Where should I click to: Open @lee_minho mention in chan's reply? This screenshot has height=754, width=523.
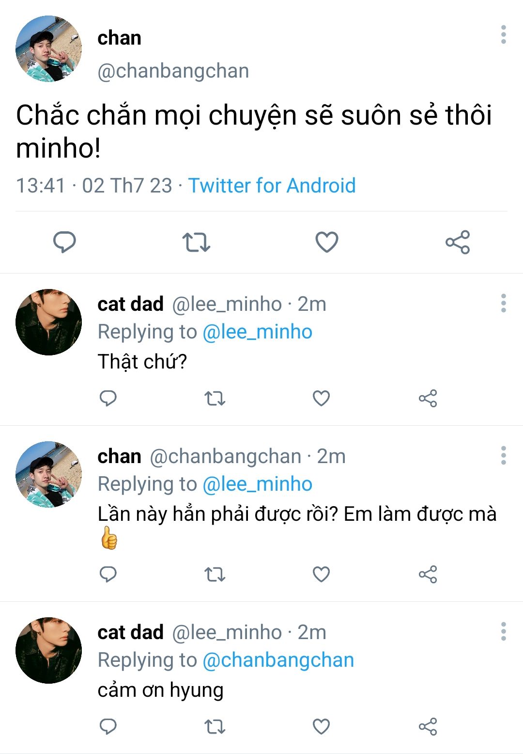[257, 484]
